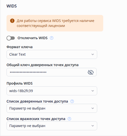Open help tooltip next to Отключить WIDS

pos(52,38)
